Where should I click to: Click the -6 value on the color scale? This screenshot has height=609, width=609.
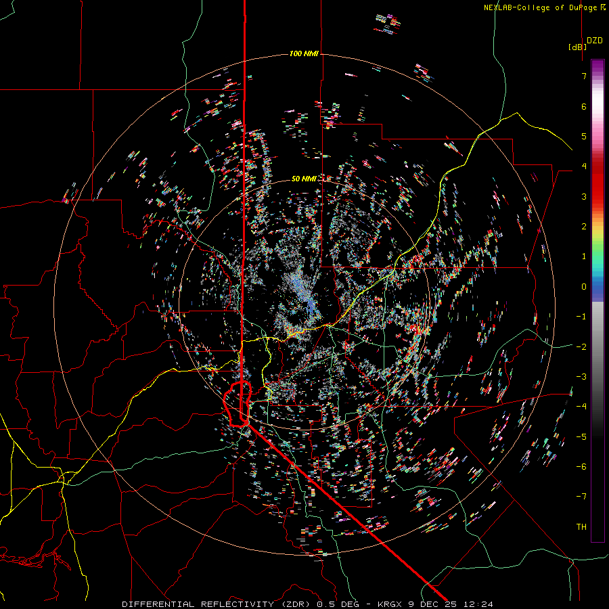click(x=581, y=467)
